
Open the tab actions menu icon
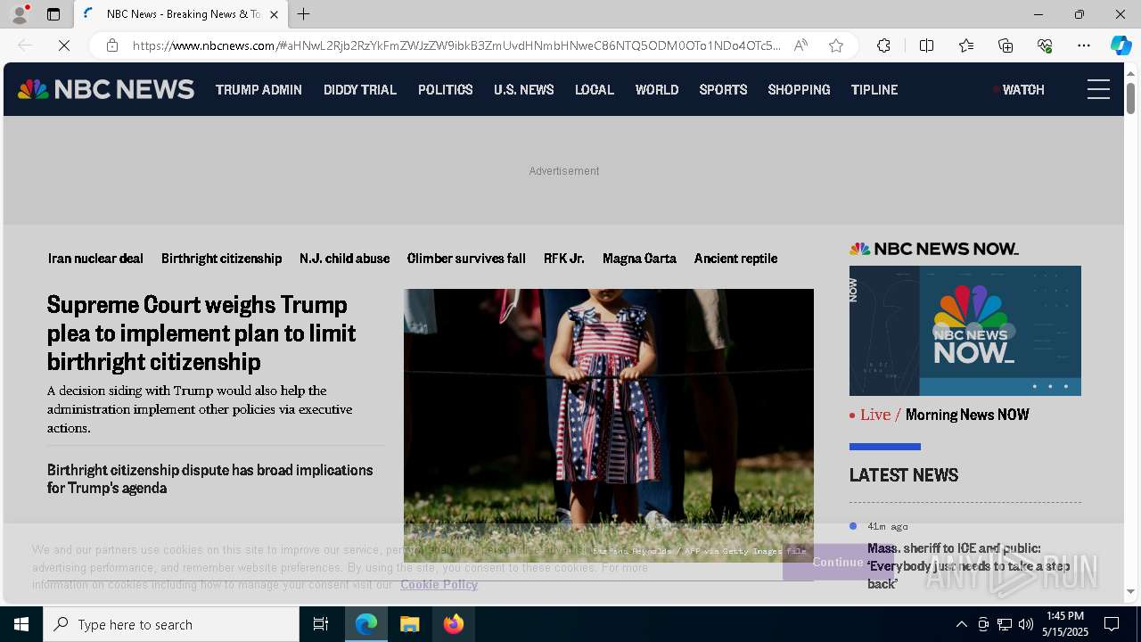point(53,14)
